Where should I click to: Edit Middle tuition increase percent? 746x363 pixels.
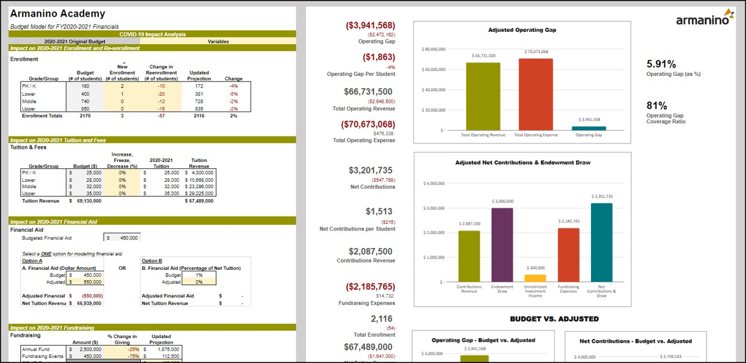pos(122,187)
